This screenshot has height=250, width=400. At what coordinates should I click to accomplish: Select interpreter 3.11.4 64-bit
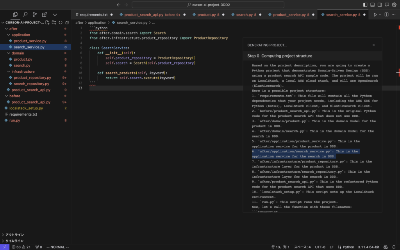[368, 247]
